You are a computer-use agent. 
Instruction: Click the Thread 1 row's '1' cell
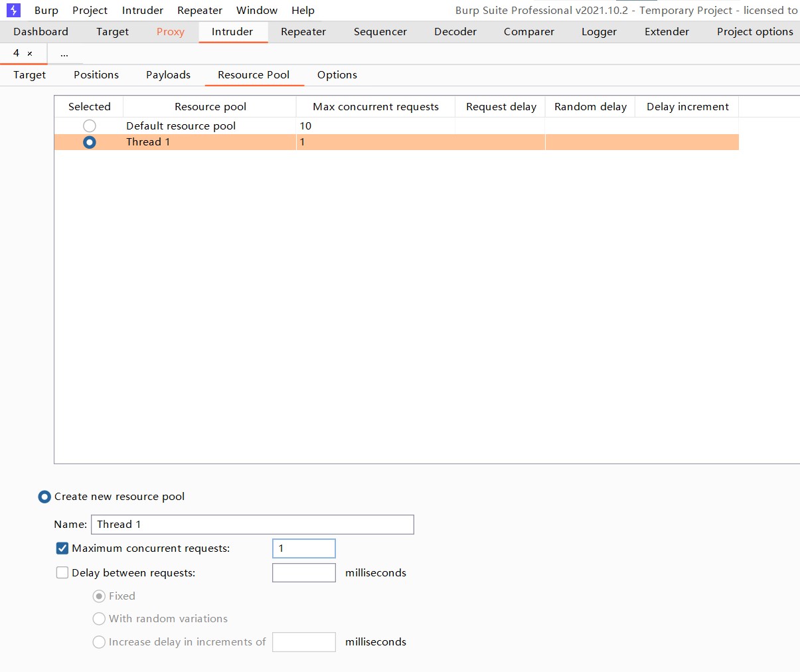point(376,142)
